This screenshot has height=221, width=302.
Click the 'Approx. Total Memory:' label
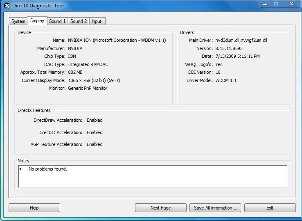click(x=43, y=72)
